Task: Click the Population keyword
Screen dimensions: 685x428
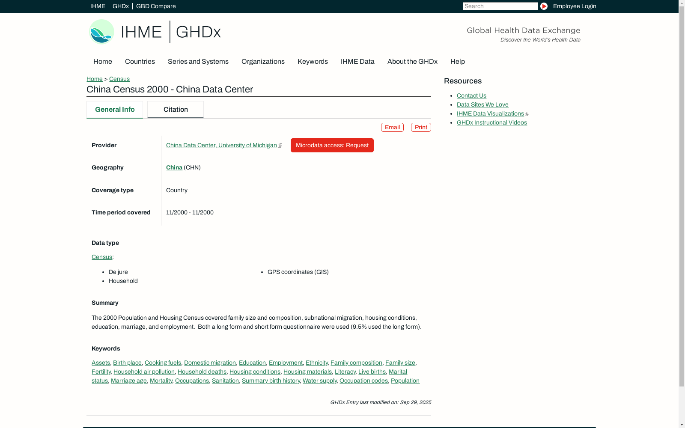Action: point(405,381)
